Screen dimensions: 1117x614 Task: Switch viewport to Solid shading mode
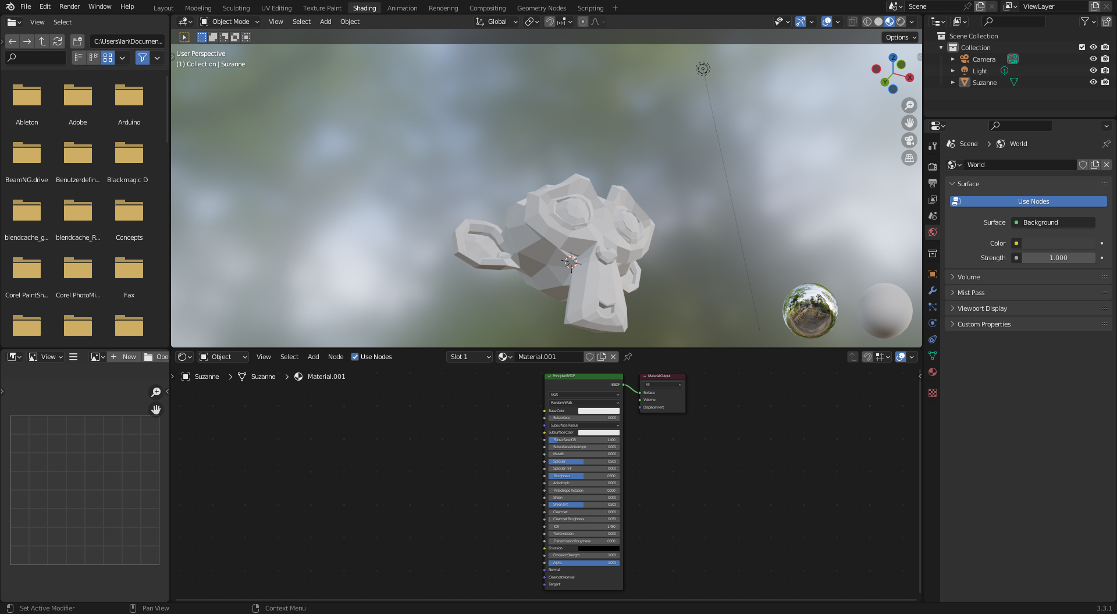pos(878,22)
